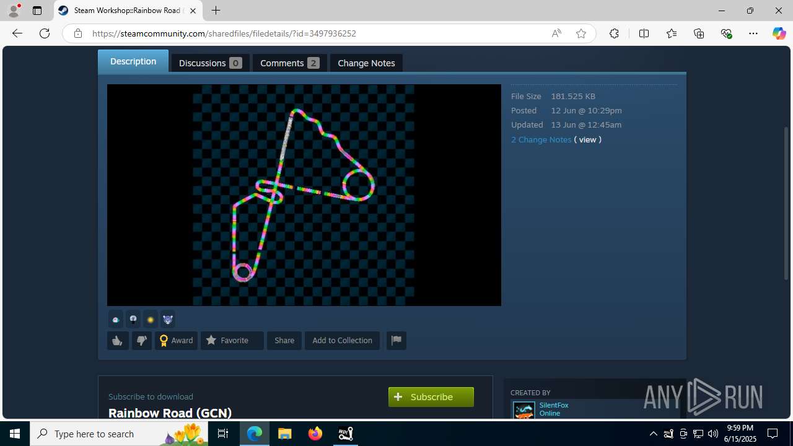Open the Share dialog
The image size is (793, 446).
click(284, 341)
